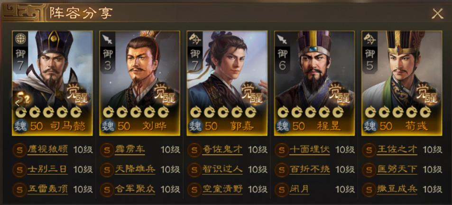Image resolution: width=452 pixels, height=205 pixels.
Task: Open the 程昱 hero portrait
Action: 314,83
